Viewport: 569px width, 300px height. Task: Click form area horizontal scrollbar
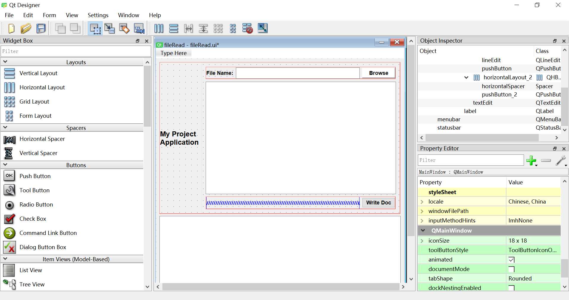coord(280,287)
